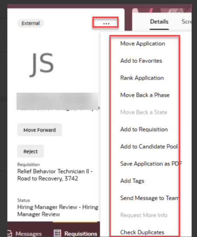Click the JS candidate avatar initials
197x237 pixels.
42,65
